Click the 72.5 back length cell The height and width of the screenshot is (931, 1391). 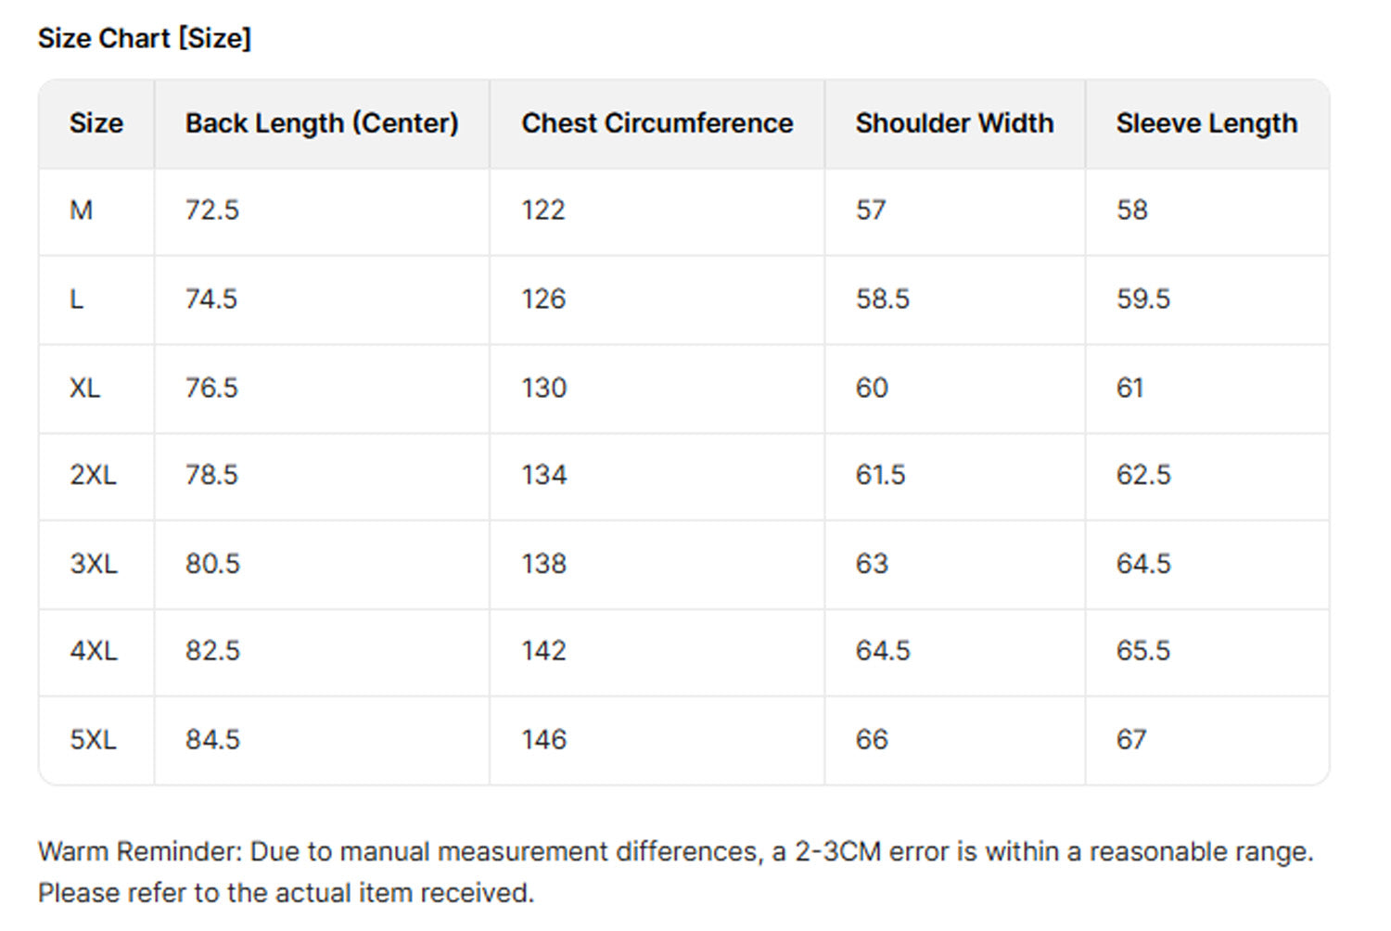212,210
